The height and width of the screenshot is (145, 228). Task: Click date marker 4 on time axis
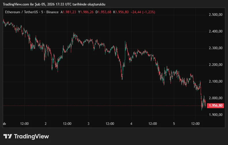[x=131, y=124]
